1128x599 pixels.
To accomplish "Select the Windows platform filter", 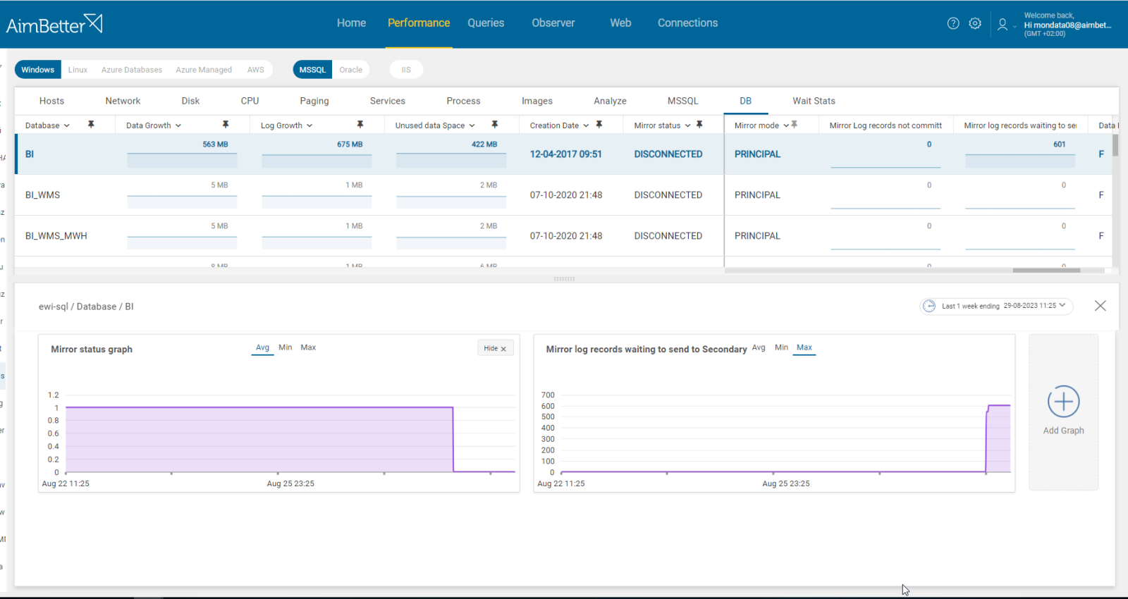I will [38, 70].
